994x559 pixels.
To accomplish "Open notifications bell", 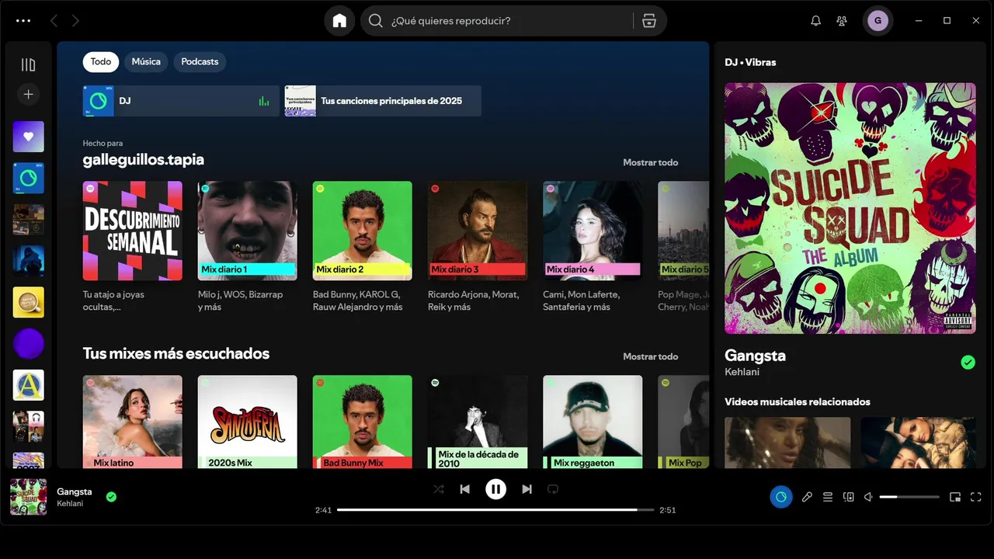I will (x=815, y=21).
